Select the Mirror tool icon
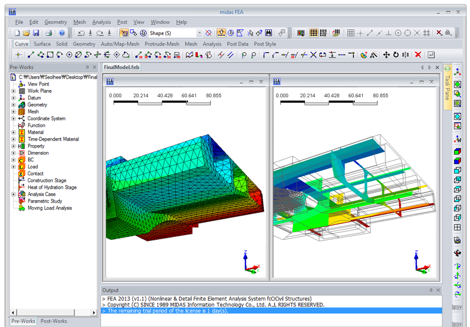The width and height of the screenshot is (470, 327). click(406, 55)
